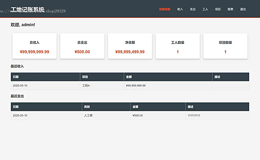Image resolution: width=260 pixels, height=160 pixels.
Task: Open 项目 in the top navigation
Action: (x=218, y=9)
